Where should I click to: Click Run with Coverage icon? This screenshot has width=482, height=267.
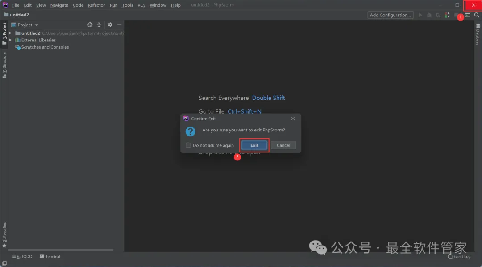pyautogui.click(x=438, y=15)
